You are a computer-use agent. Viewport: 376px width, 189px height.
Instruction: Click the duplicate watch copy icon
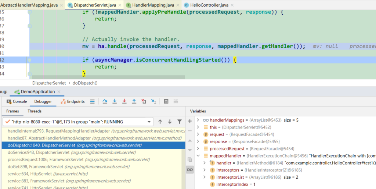click(x=190, y=160)
